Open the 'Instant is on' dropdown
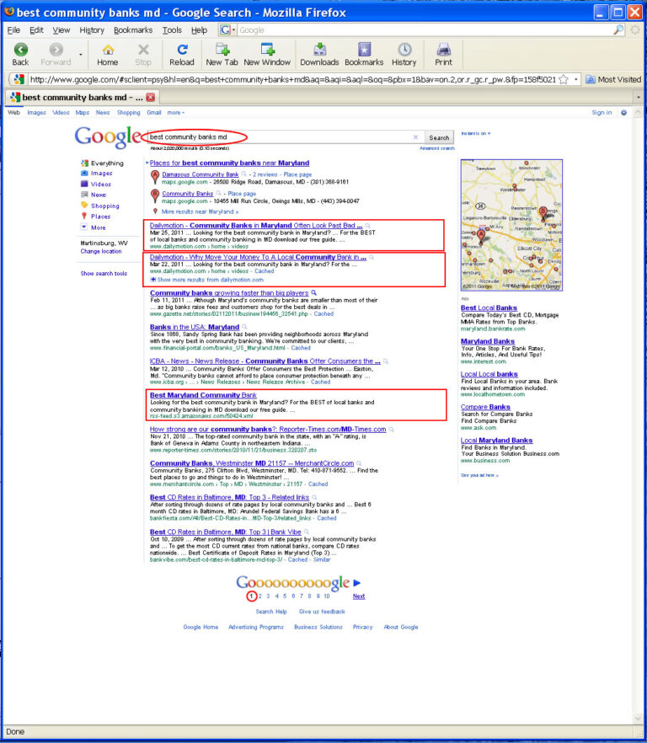This screenshot has width=647, height=743. [x=476, y=134]
